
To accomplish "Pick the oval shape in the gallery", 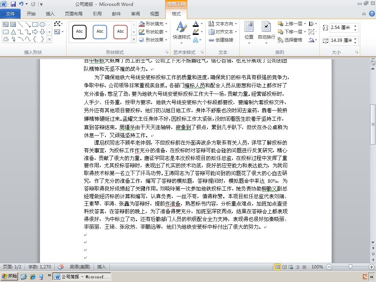I will (43, 25).
